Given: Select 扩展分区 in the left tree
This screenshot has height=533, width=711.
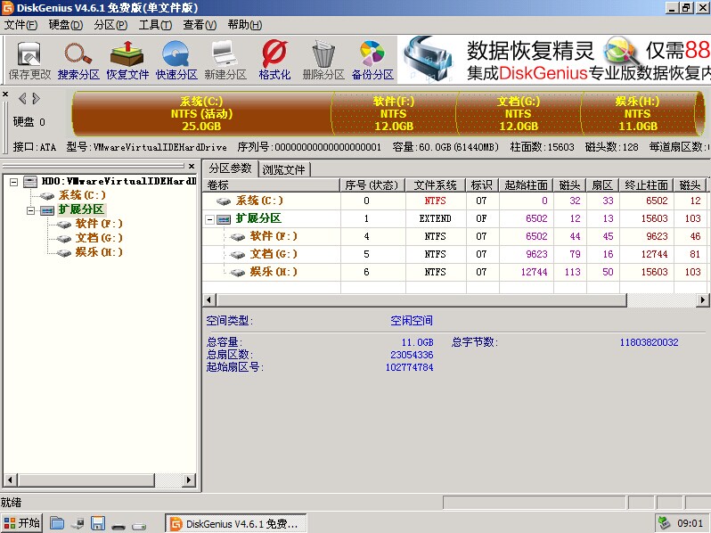Looking at the screenshot, I should click(81, 209).
